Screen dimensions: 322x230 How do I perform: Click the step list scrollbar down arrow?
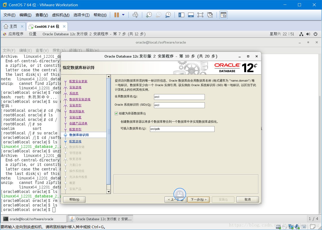click(x=108, y=191)
